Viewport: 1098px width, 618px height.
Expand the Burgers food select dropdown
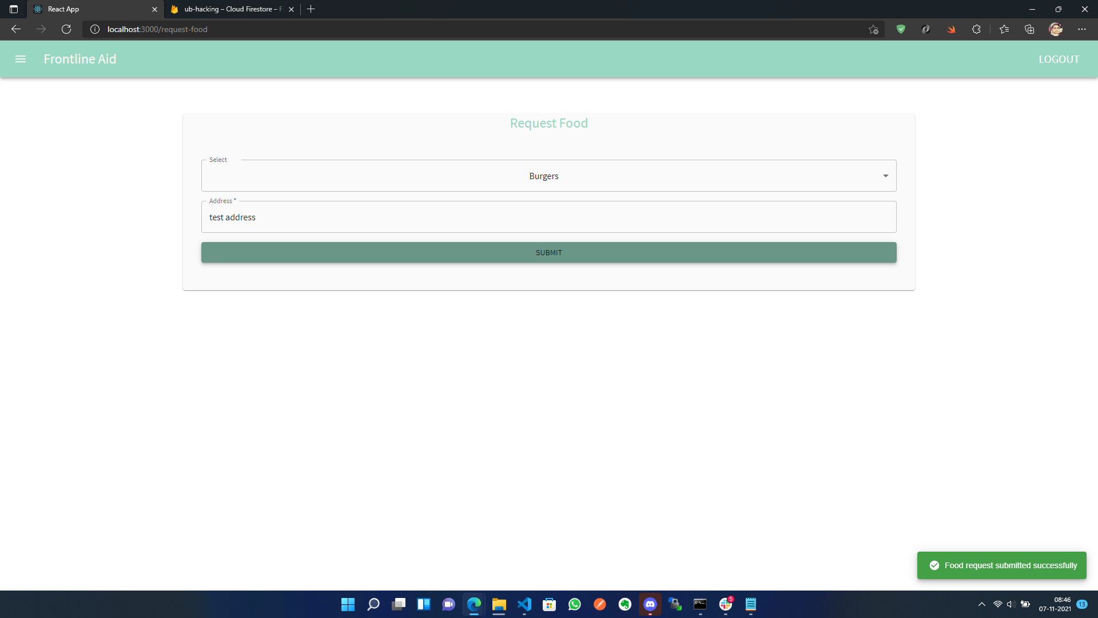[548, 176]
